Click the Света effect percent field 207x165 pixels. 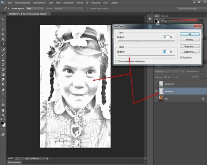[x=166, y=52]
